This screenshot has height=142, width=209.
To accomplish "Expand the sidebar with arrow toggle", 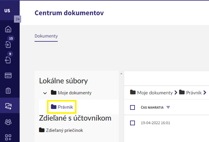I will coord(18,19).
